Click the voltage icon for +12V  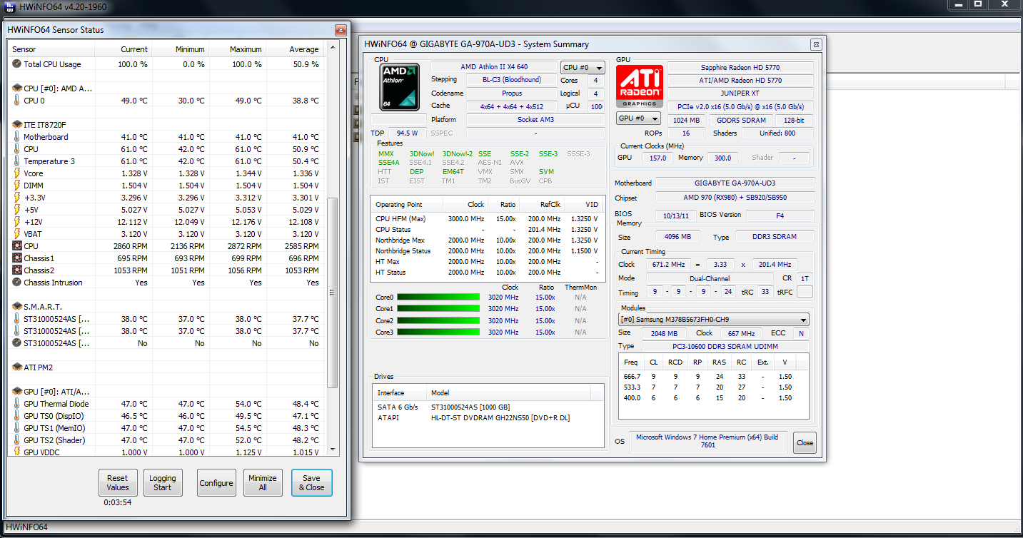coord(17,222)
